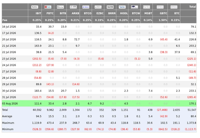Click IBIT outflow (212.2) on 24 Jul
The width and height of the screenshot is (200, 138).
coord(37,65)
